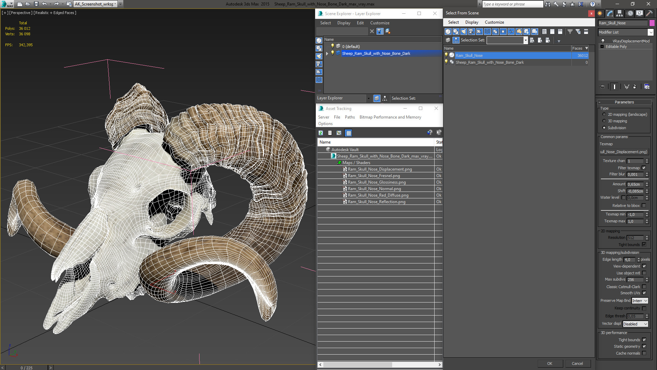This screenshot has width=657, height=370.
Task: Click Configure Modifier Sets icon
Action: tap(647, 87)
